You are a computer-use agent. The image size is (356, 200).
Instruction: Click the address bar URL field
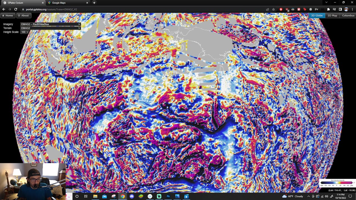(x=142, y=9)
